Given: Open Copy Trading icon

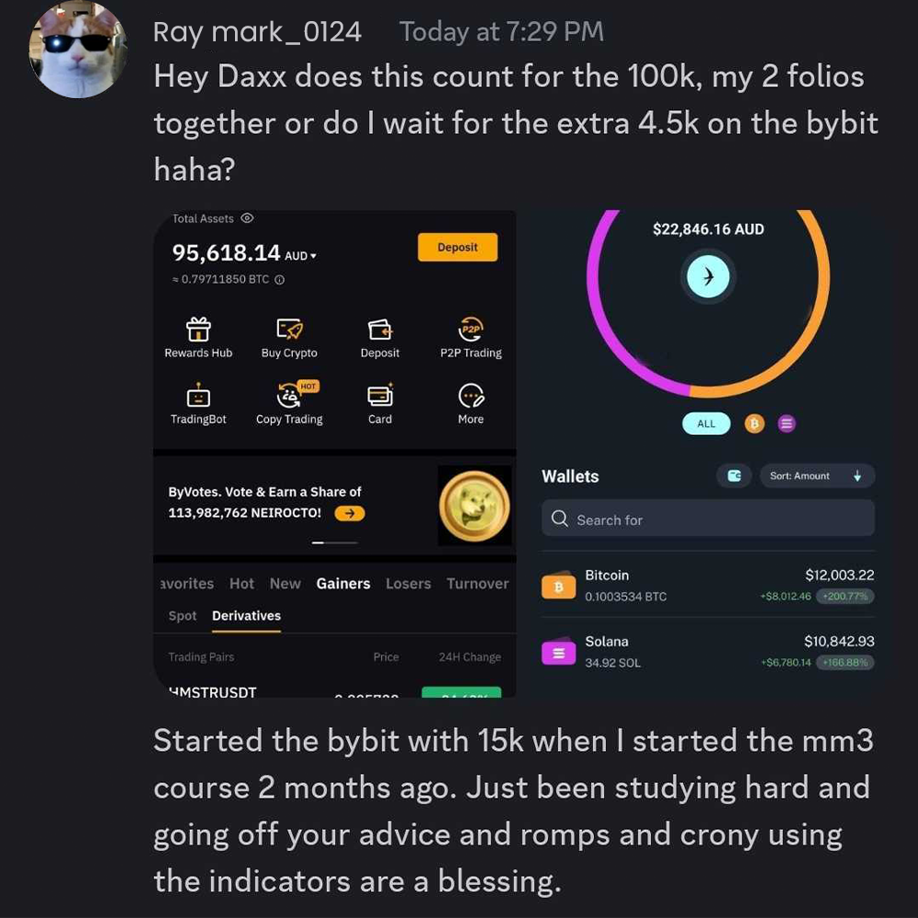Looking at the screenshot, I should coord(289,396).
